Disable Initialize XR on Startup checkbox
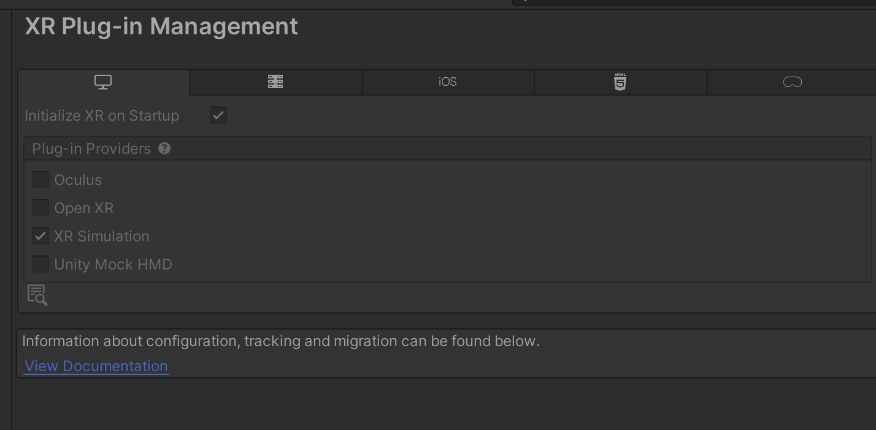 pos(218,115)
